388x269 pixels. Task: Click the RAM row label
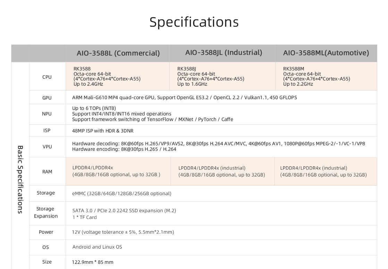click(x=47, y=172)
